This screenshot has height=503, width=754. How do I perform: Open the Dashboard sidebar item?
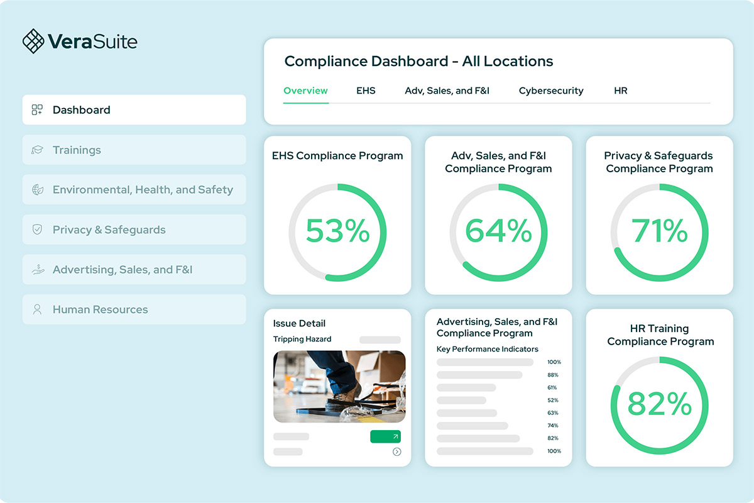pyautogui.click(x=134, y=110)
